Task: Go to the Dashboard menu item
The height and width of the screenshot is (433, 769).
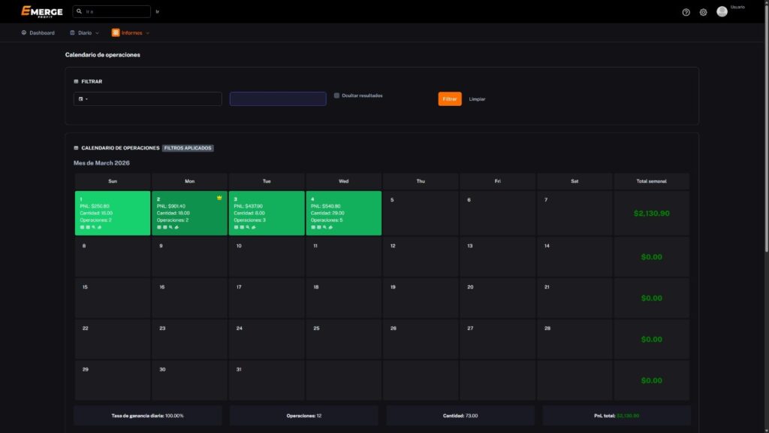Action: (x=38, y=33)
